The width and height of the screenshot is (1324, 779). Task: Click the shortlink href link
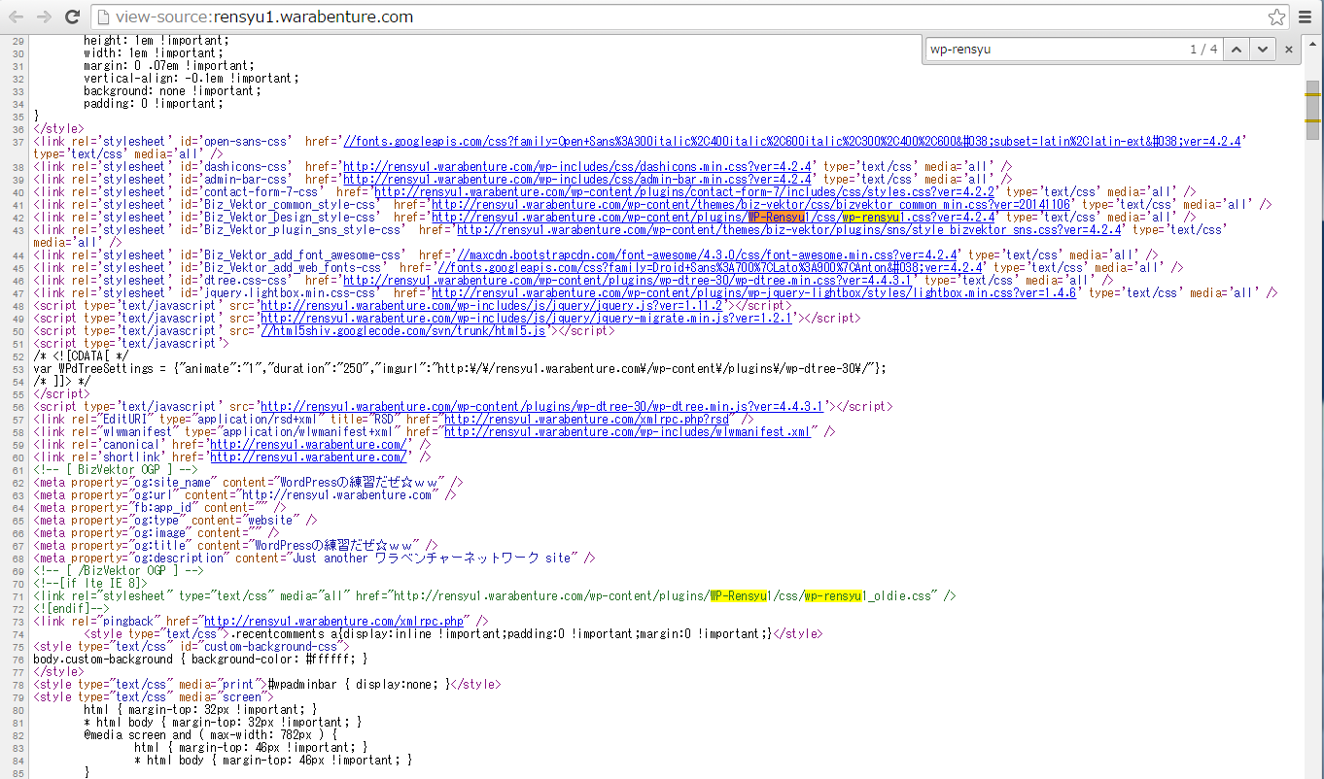pyautogui.click(x=308, y=457)
